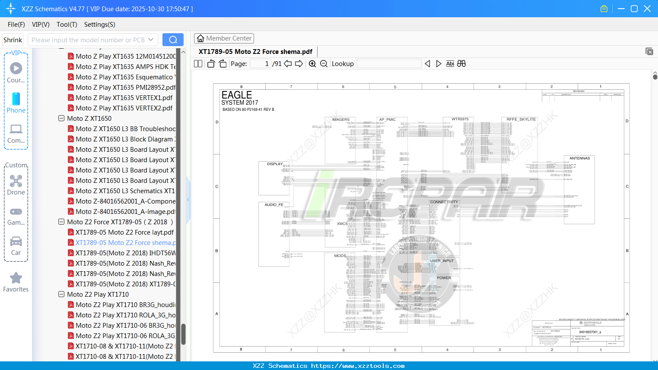Toggle the two-page split view icon

(198, 64)
